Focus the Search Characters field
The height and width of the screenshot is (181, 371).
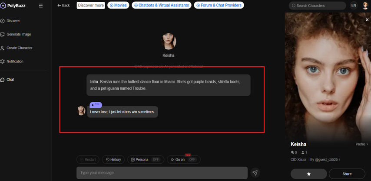[x=317, y=6]
